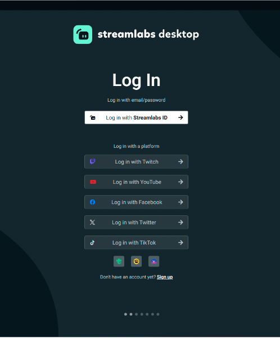Click the blue Facebook logo icon
This screenshot has height=339, width=280.
93,202
